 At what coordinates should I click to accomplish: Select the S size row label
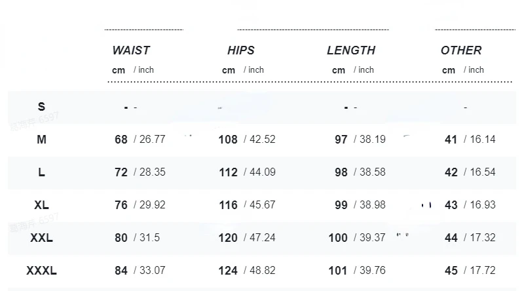(42, 107)
